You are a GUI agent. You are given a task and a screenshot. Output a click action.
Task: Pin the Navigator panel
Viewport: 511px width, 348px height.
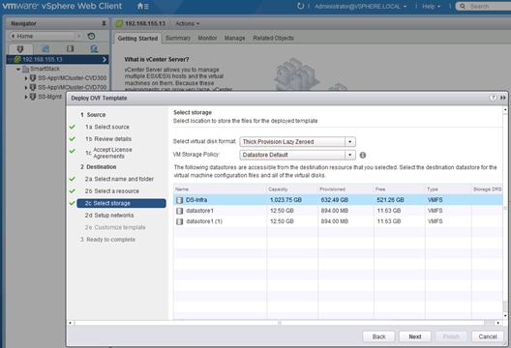coord(104,23)
